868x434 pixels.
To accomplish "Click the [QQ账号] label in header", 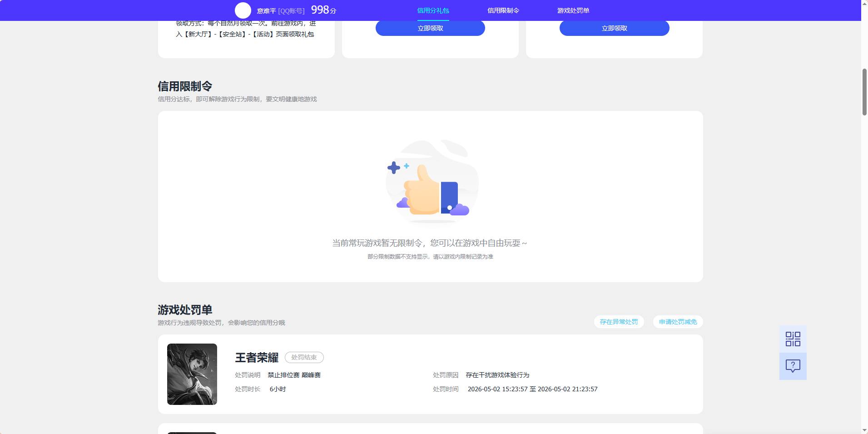I will (x=291, y=11).
